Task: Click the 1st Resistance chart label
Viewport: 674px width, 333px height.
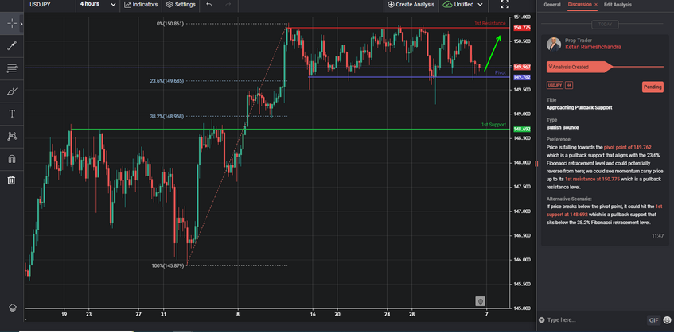Action: pyautogui.click(x=490, y=24)
